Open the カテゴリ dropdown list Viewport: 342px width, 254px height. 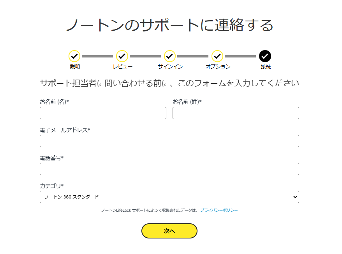tap(169, 197)
